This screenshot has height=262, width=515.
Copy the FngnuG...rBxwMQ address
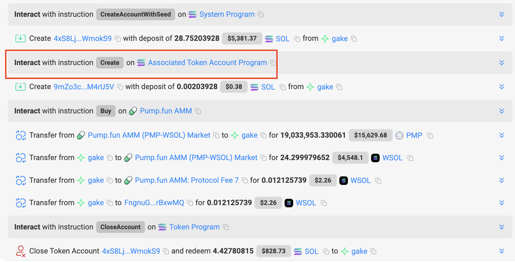tap(190, 203)
